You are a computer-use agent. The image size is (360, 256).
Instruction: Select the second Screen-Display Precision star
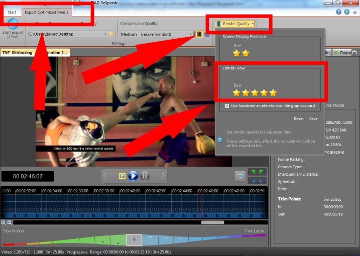click(x=246, y=53)
